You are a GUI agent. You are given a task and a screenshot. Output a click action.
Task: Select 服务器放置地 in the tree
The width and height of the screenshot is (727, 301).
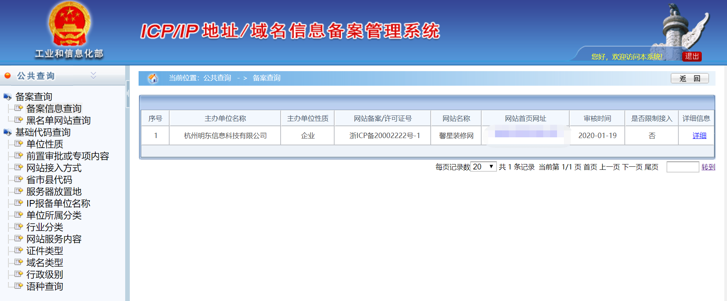[x=54, y=192]
